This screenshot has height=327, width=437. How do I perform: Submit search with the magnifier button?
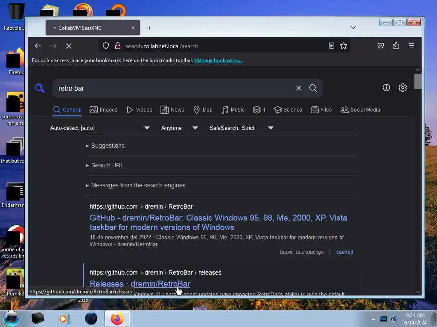(x=313, y=88)
